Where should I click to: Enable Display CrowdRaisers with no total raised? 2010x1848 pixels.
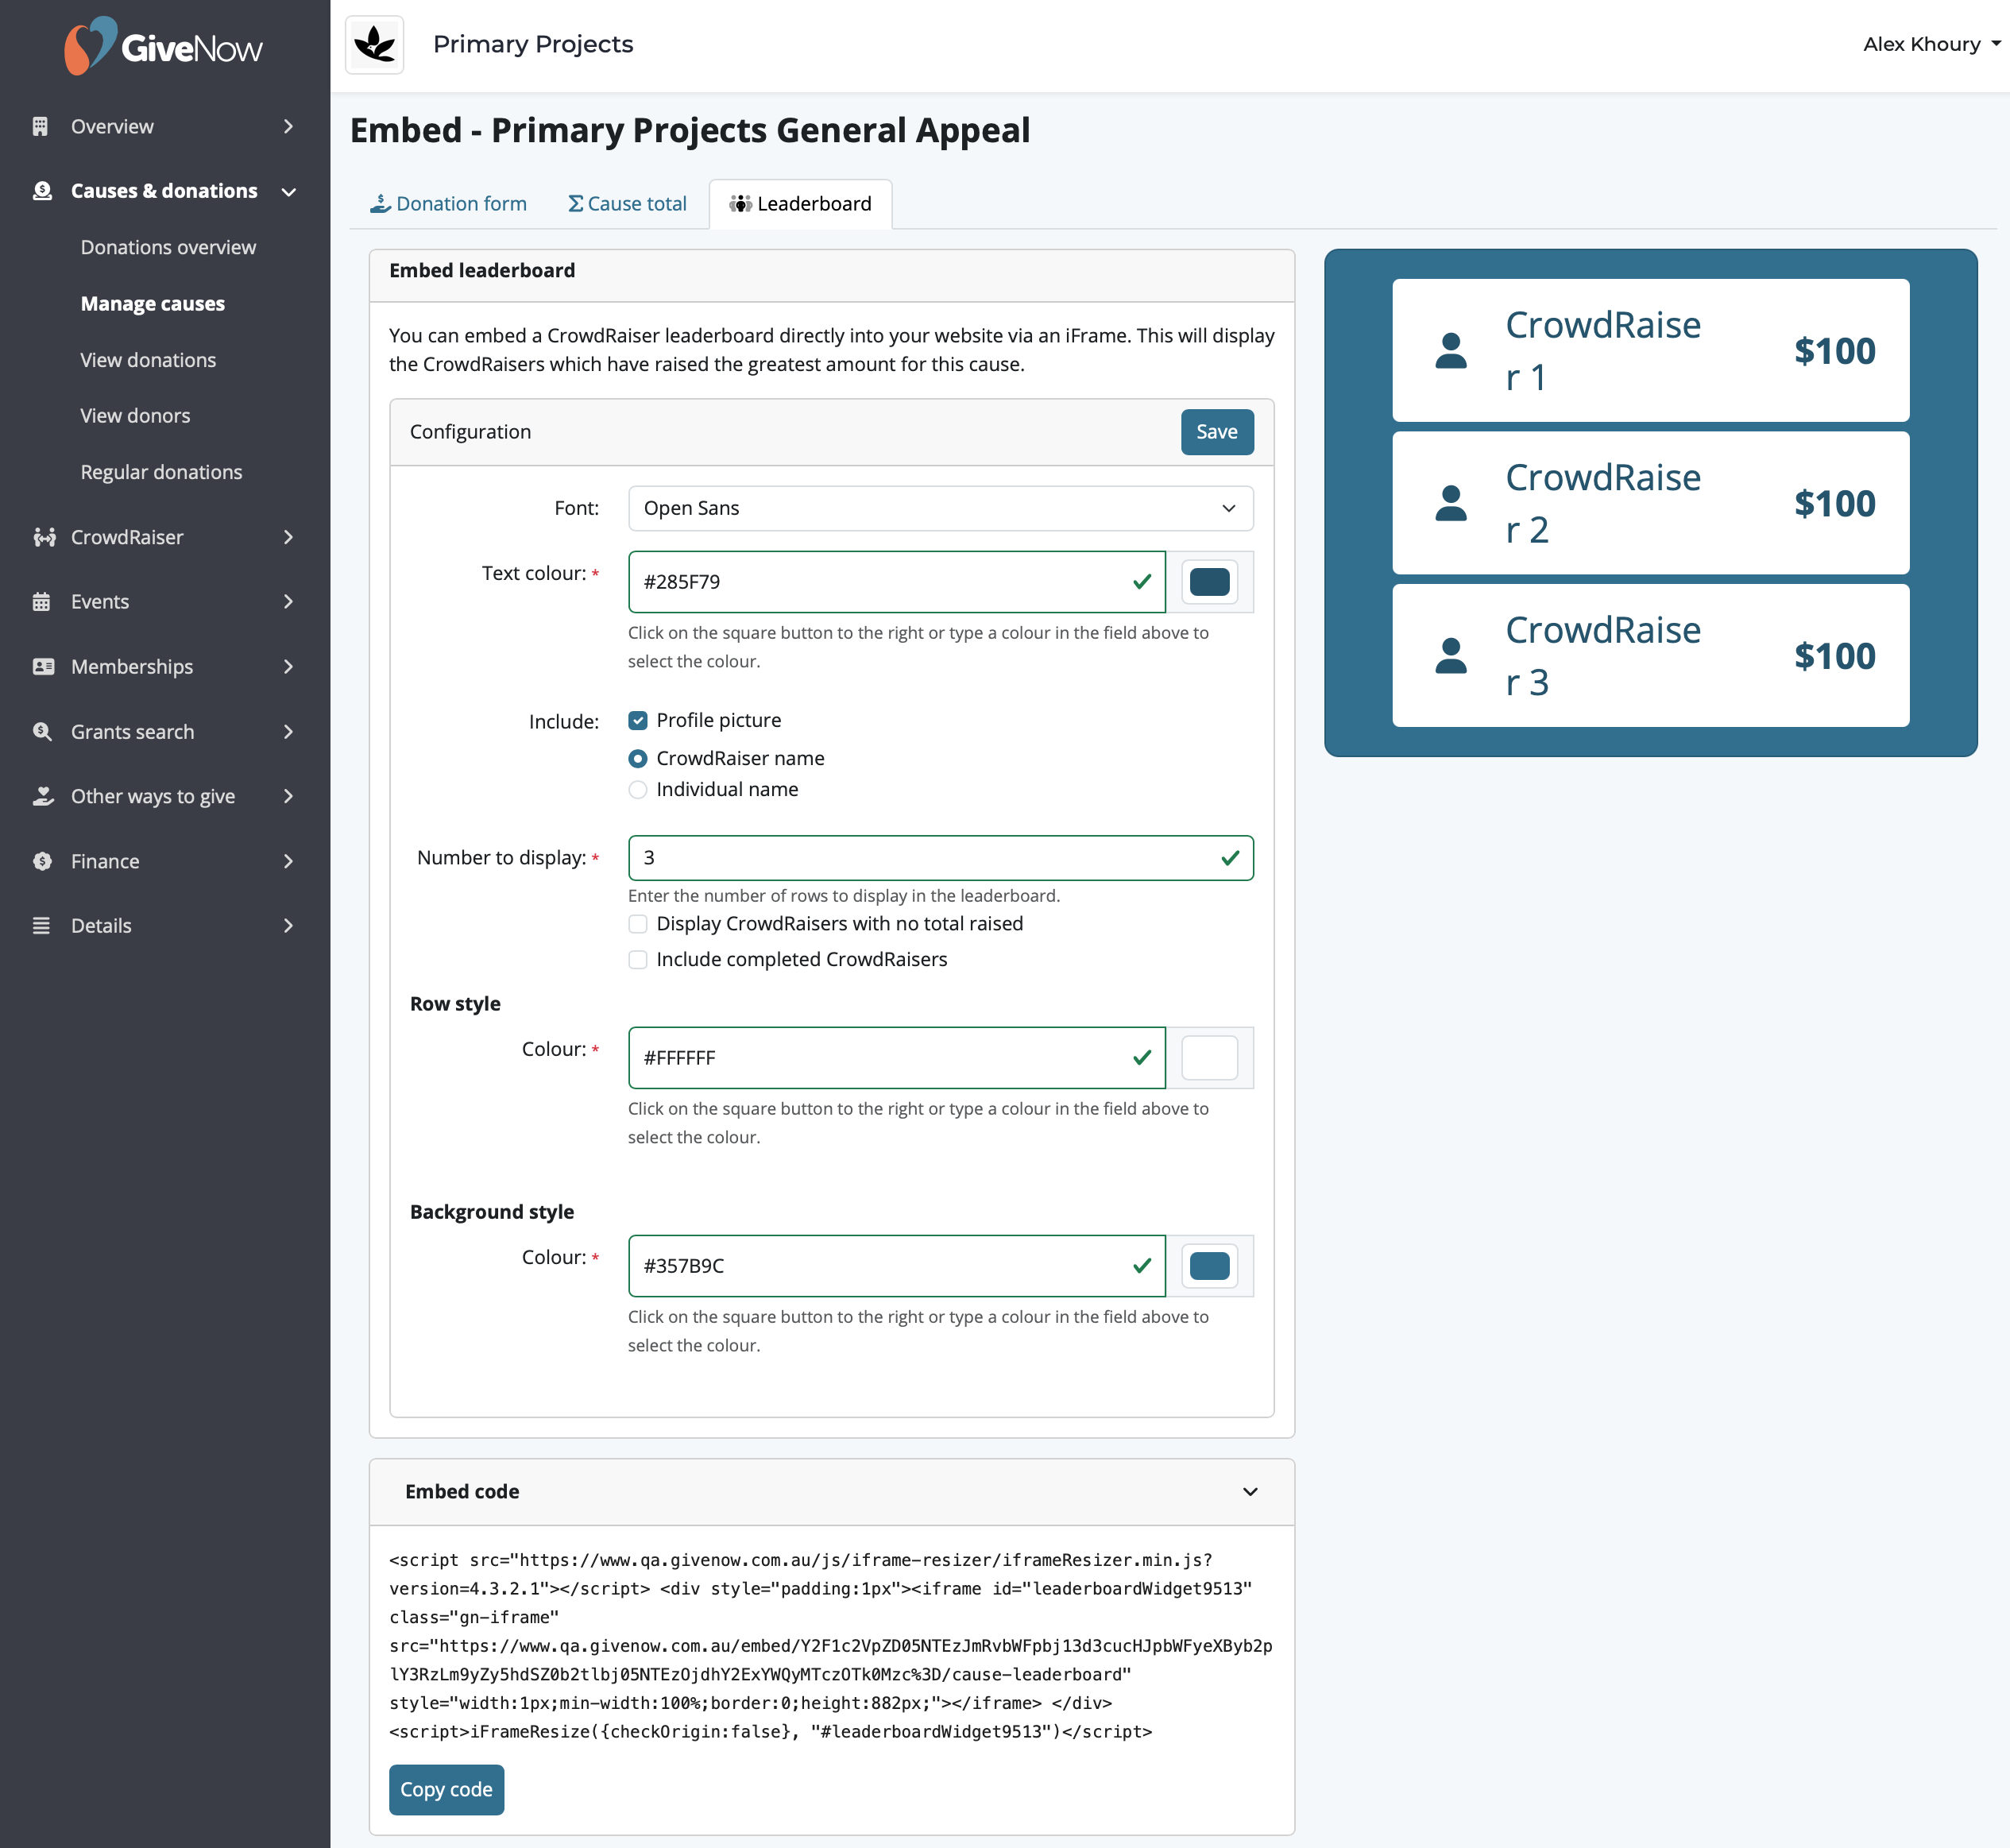(638, 924)
